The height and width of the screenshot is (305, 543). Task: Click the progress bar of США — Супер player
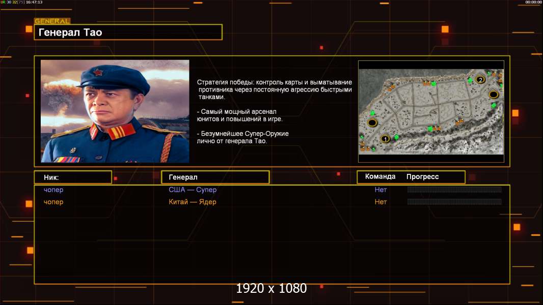pos(454,189)
